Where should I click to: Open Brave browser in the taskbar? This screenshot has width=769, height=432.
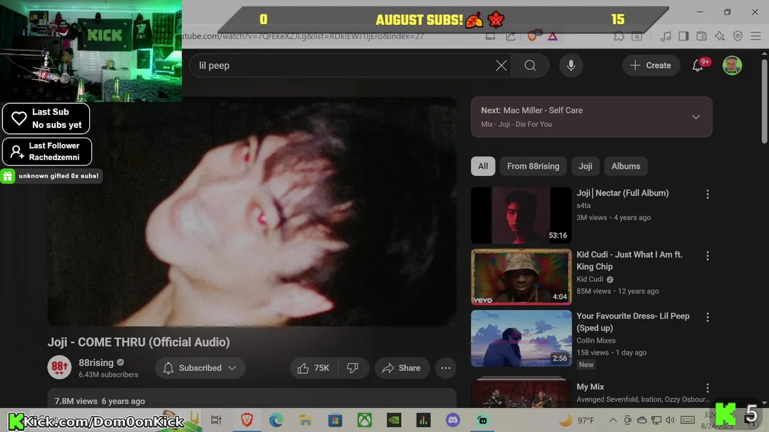(x=246, y=420)
